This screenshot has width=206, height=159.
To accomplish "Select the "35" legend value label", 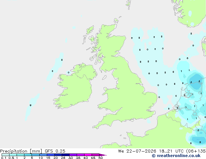I will (78, 158).
